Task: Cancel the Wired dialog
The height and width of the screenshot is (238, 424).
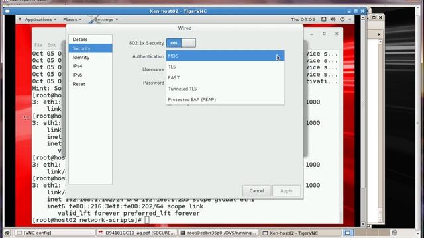Action: pos(256,191)
